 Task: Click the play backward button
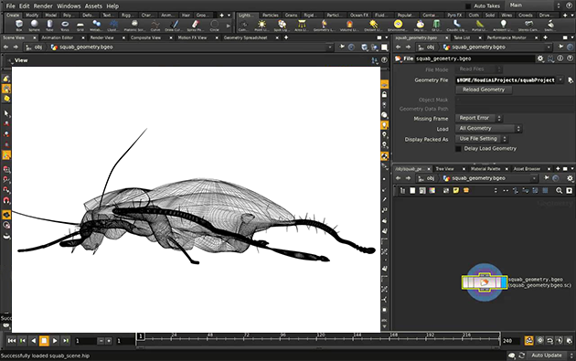point(34,340)
